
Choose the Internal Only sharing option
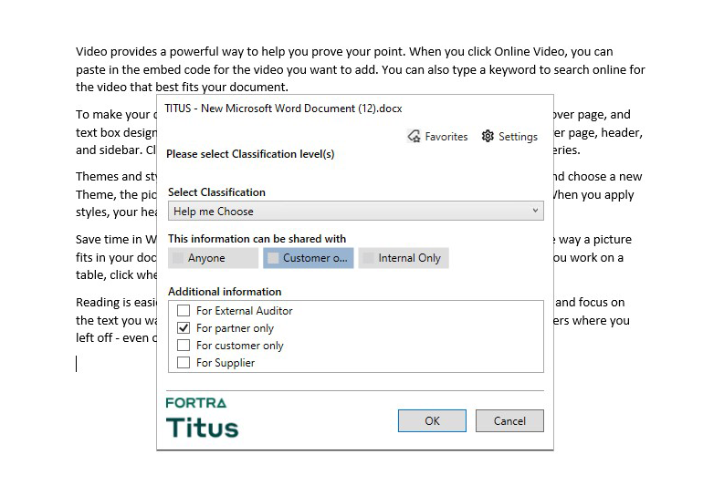tap(403, 258)
